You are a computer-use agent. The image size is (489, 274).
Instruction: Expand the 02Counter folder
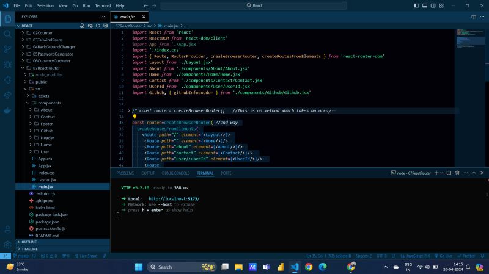click(62, 33)
